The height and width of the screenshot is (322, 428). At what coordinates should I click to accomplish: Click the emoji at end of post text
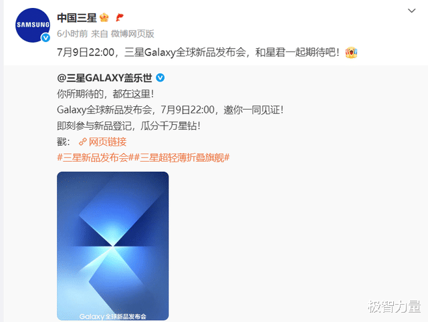[351, 52]
